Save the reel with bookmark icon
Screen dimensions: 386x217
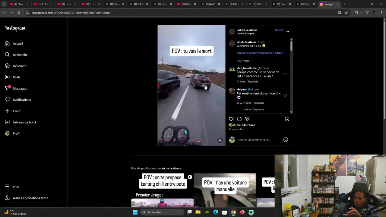click(x=287, y=119)
